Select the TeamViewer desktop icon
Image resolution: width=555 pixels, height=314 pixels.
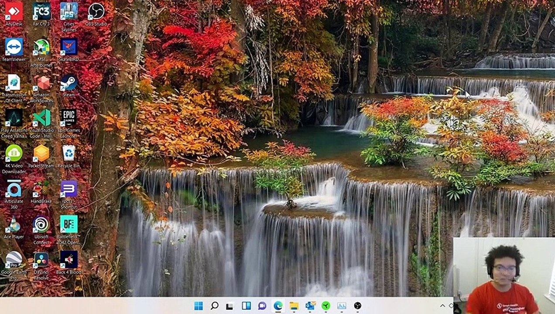[x=14, y=50]
